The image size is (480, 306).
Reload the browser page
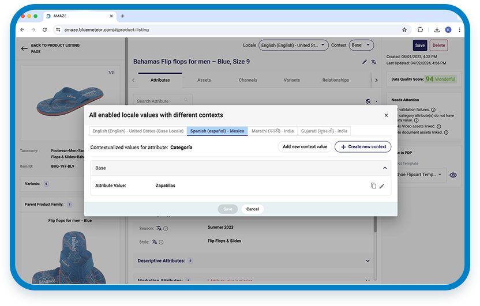pyautogui.click(x=44, y=29)
